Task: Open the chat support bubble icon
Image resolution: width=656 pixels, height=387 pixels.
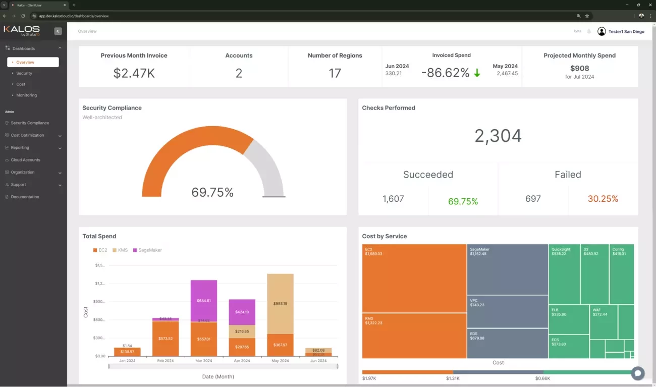Action: tap(638, 373)
